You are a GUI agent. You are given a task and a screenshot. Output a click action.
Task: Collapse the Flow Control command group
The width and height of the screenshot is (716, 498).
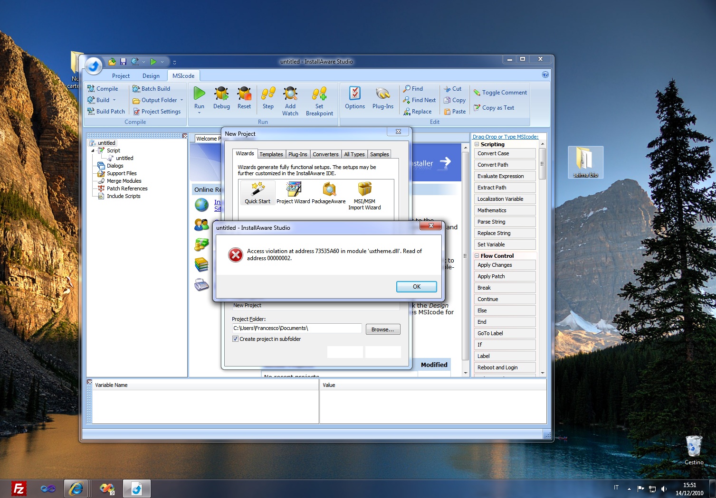[x=477, y=256]
